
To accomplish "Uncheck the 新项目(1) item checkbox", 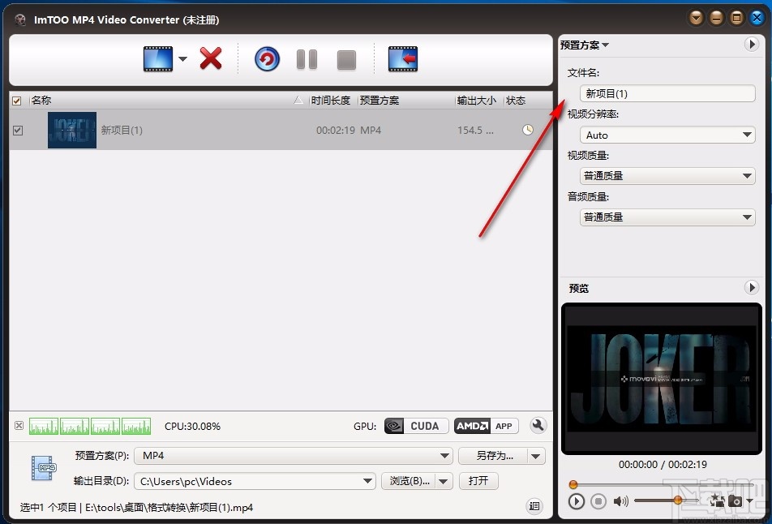I will (17, 130).
